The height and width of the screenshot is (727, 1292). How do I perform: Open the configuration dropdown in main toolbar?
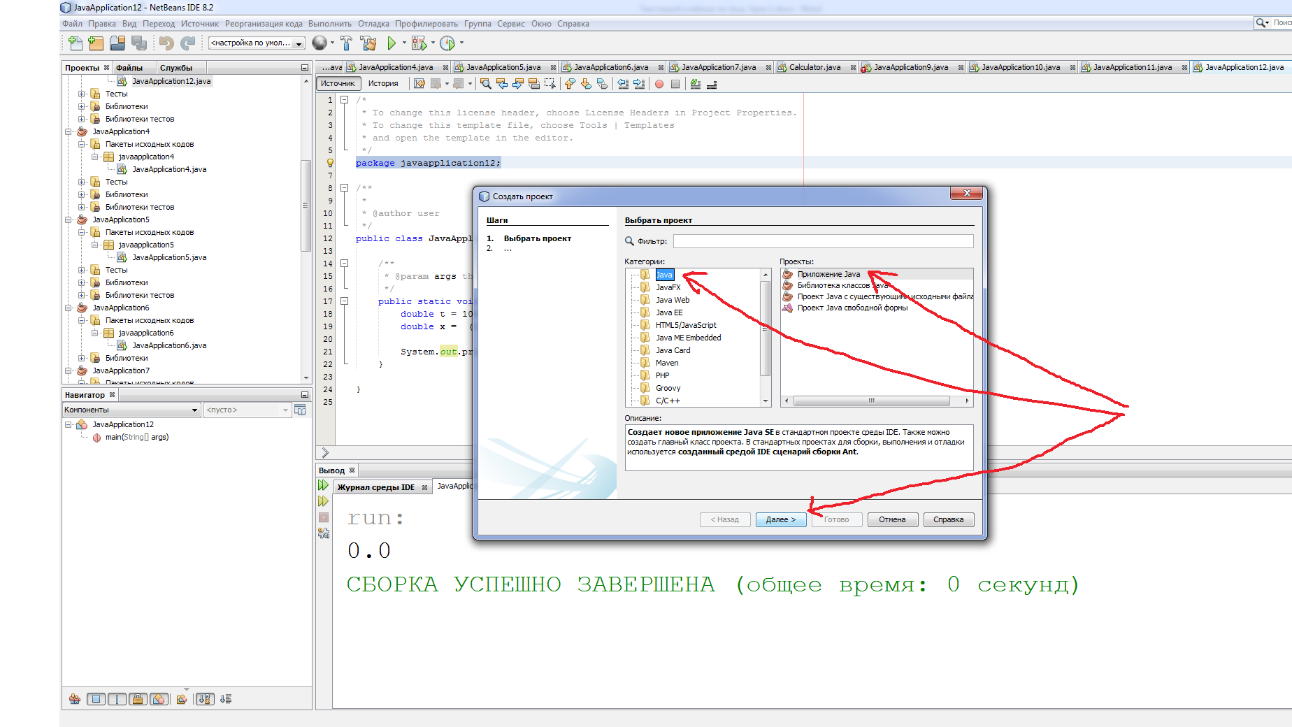(x=257, y=43)
